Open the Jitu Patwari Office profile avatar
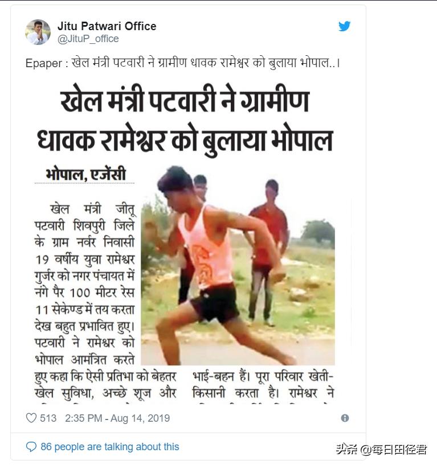 click(x=38, y=32)
